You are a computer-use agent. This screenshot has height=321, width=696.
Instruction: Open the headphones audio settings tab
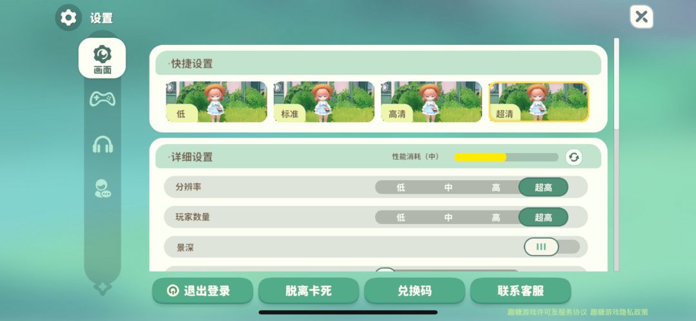click(x=102, y=144)
